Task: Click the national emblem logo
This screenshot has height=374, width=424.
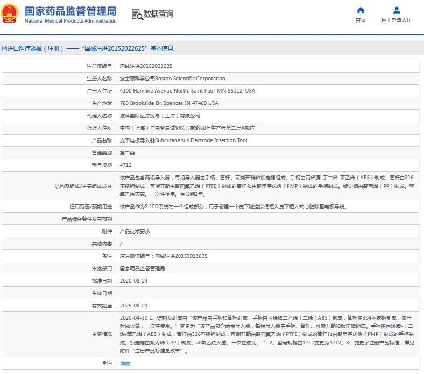Action: [x=10, y=13]
